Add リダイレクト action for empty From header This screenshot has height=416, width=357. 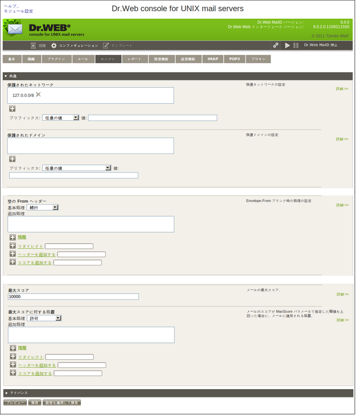[x=12, y=245]
